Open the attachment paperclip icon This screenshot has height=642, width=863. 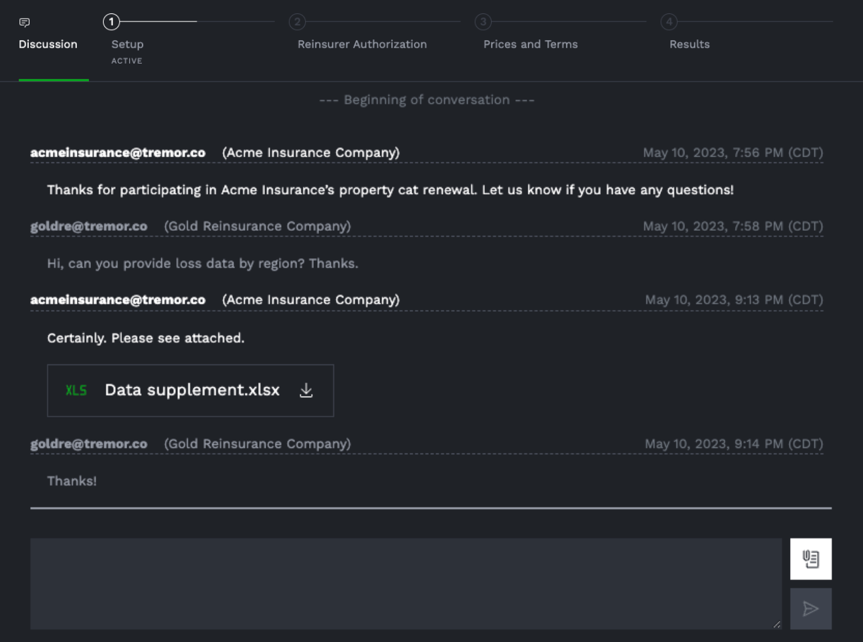click(810, 558)
